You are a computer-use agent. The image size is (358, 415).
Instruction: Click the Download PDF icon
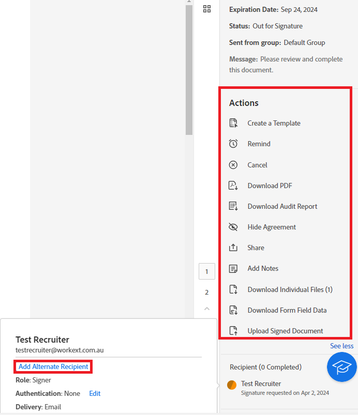(233, 186)
